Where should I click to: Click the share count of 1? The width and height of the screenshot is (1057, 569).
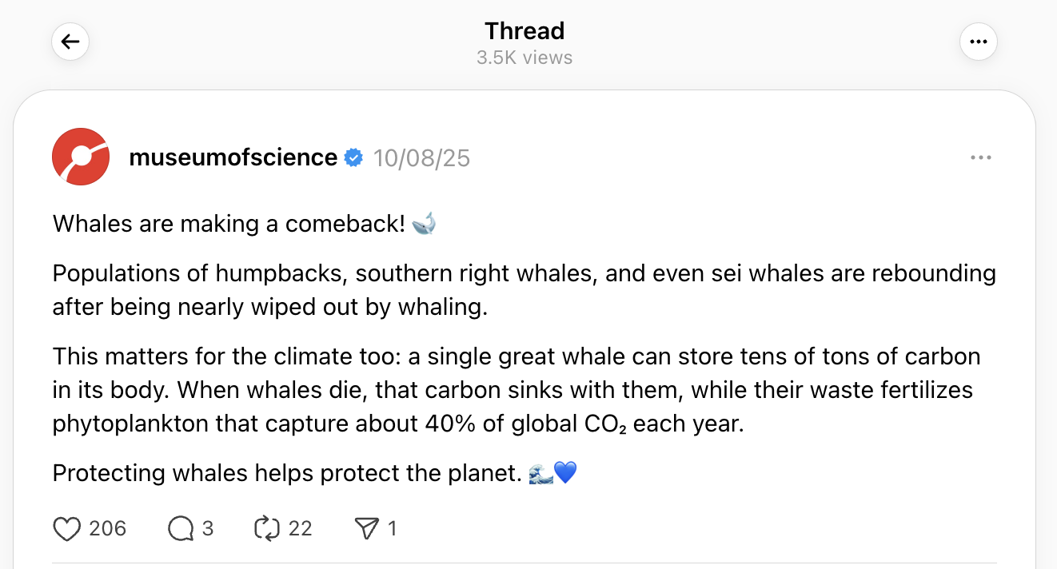(392, 528)
